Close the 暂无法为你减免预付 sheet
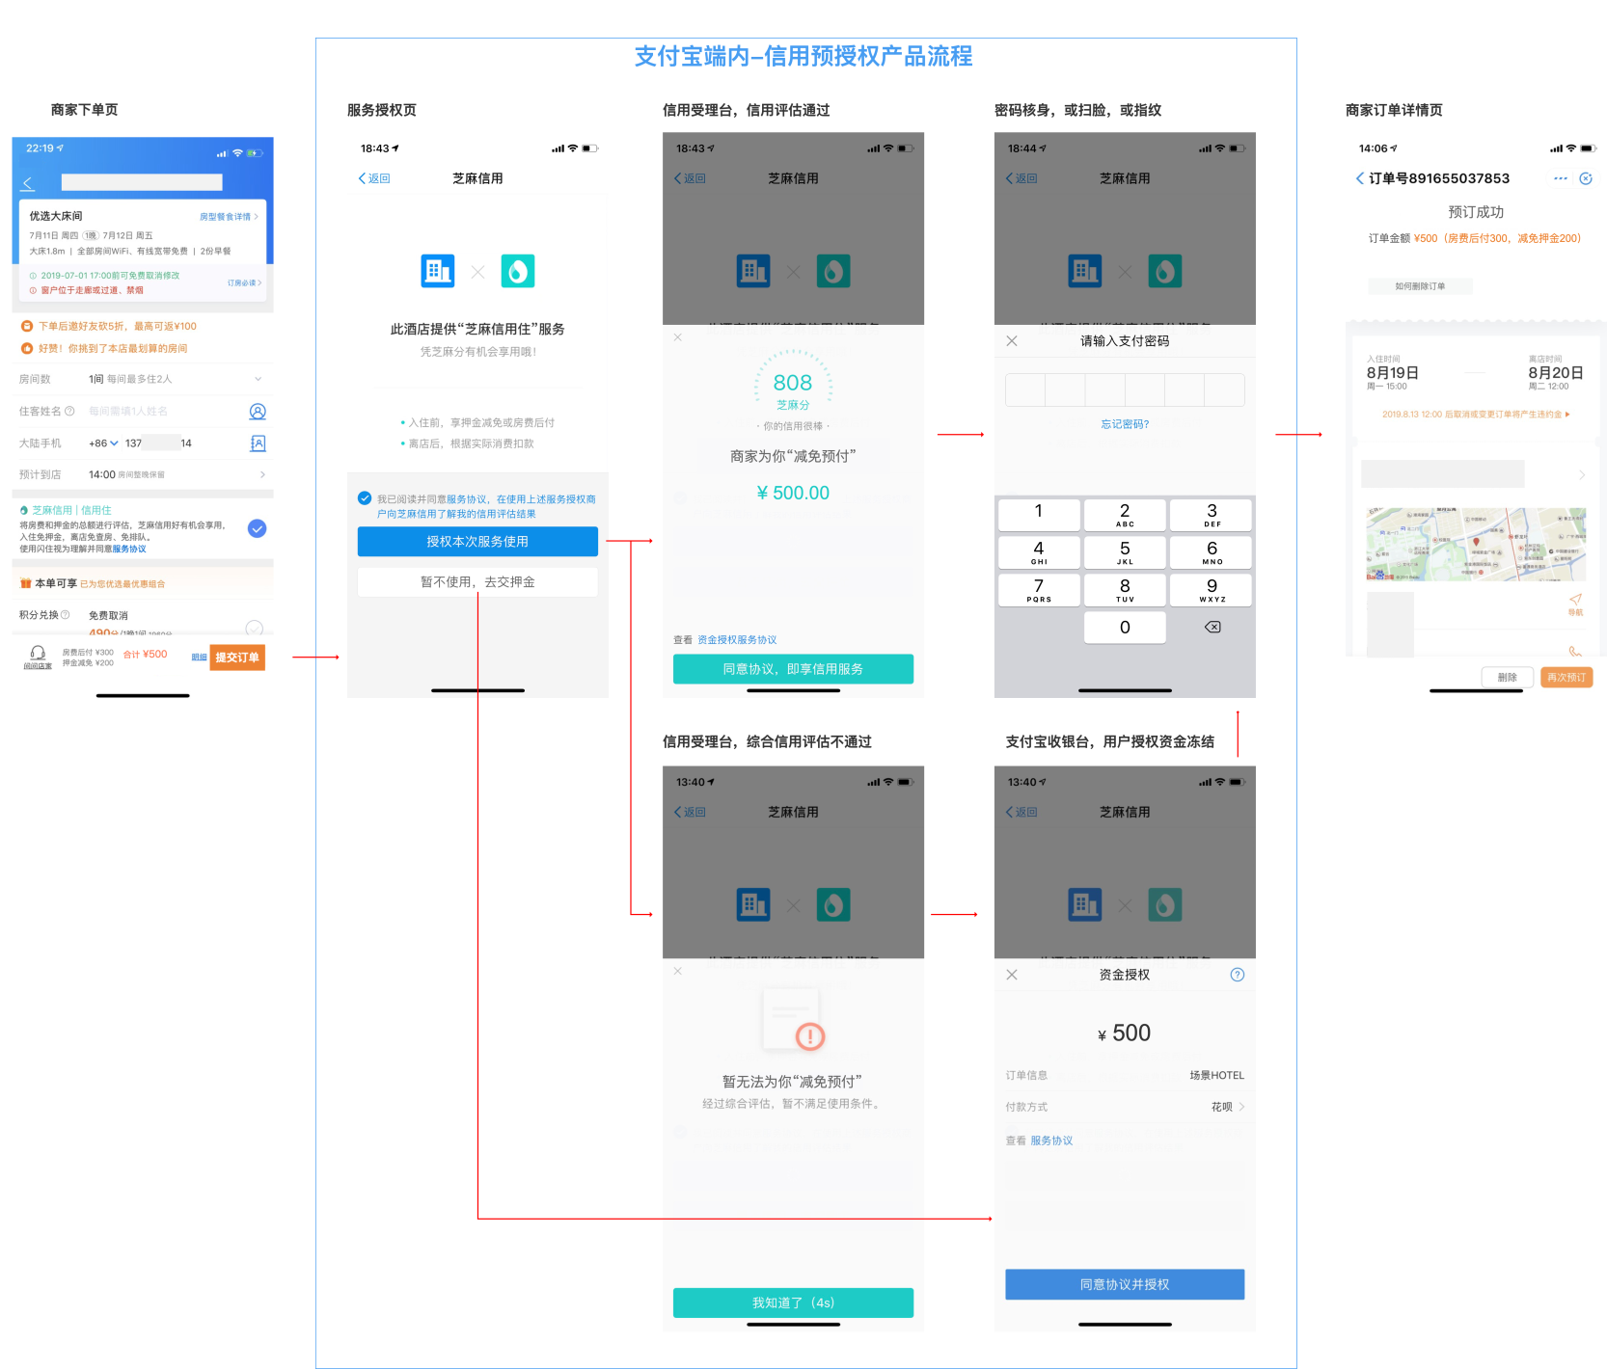 pyautogui.click(x=678, y=971)
